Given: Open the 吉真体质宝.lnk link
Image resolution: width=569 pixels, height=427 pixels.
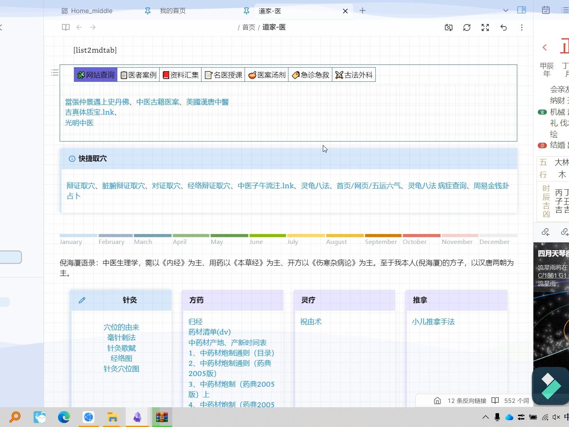Looking at the screenshot, I should (90, 112).
